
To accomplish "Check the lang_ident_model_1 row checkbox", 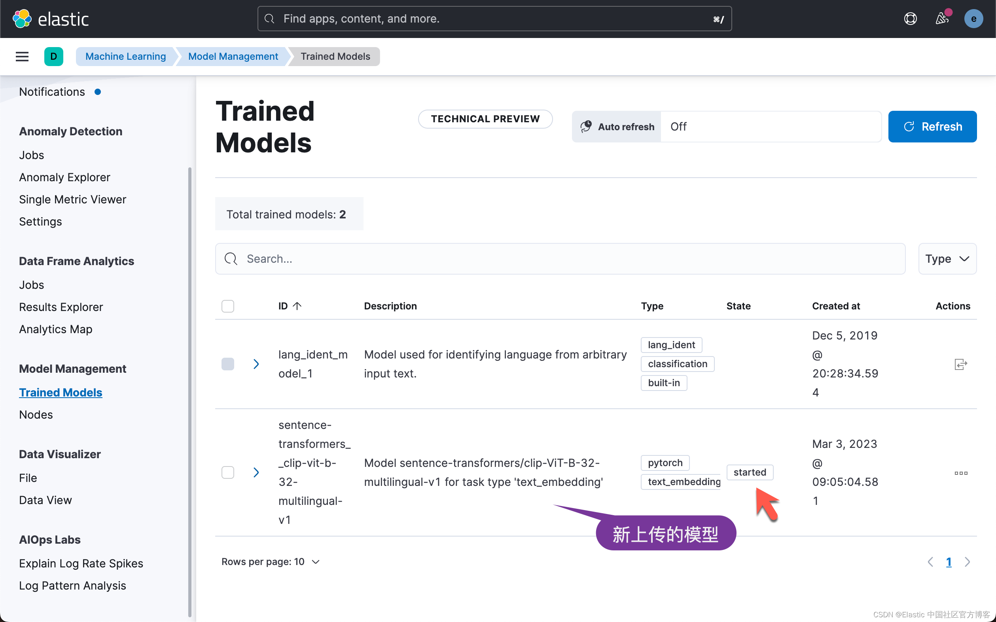I will click(x=228, y=364).
